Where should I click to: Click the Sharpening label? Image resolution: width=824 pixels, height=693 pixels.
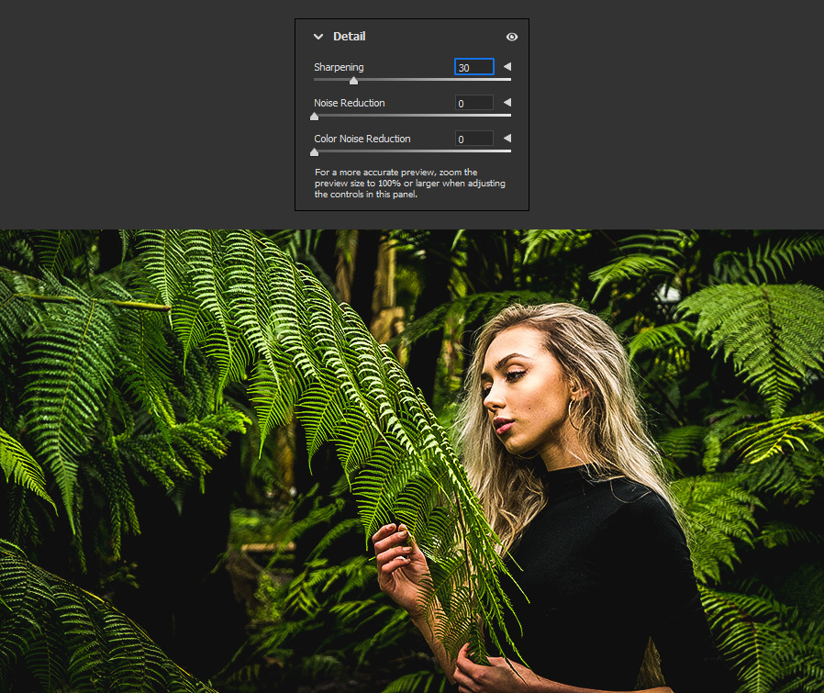coord(339,67)
